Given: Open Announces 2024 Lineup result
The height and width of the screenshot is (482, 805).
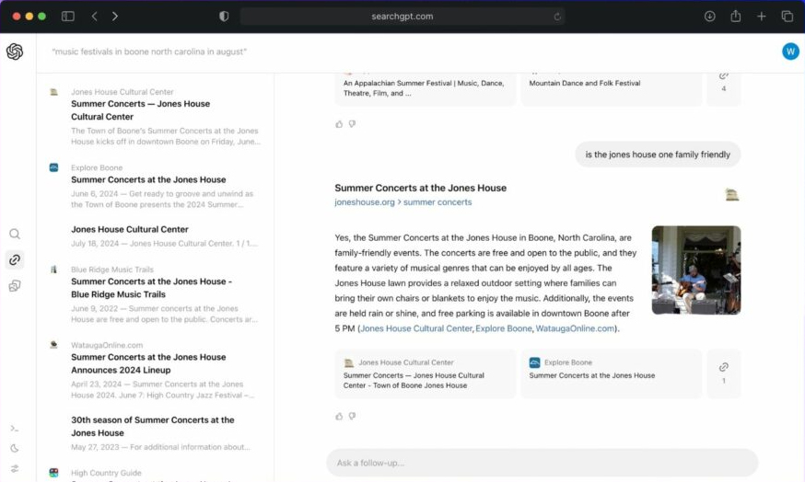Looking at the screenshot, I should 148,363.
